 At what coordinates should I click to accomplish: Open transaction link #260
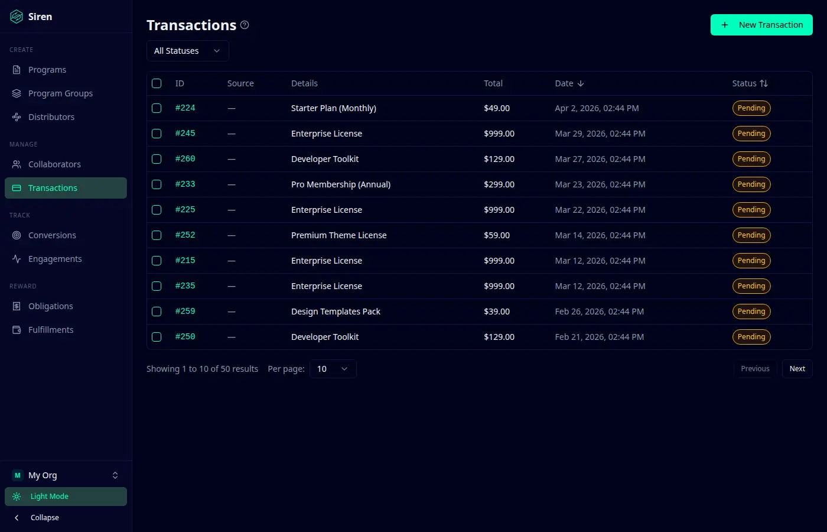[x=185, y=159]
